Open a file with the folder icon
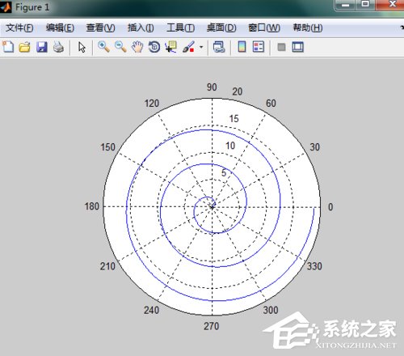Image resolution: width=404 pixels, height=356 pixels. pos(24,47)
